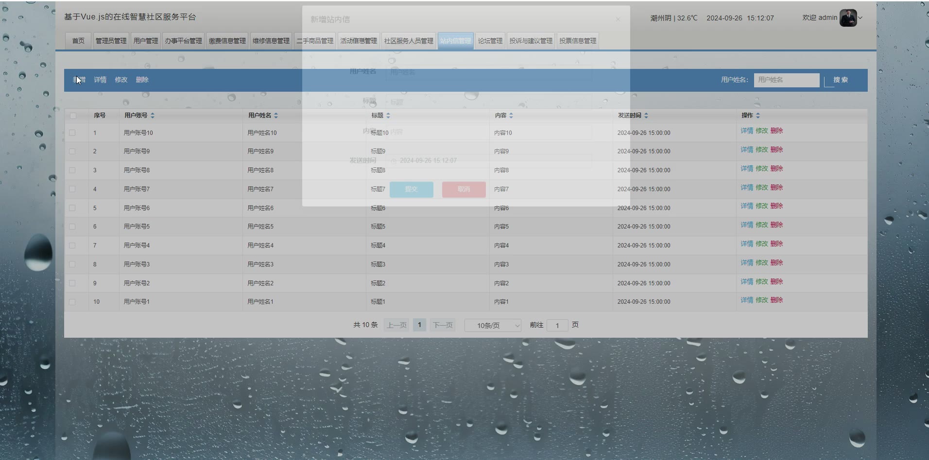Image resolution: width=929 pixels, height=460 pixels.
Task: Check the row for 用户账号6
Action: (x=72, y=208)
